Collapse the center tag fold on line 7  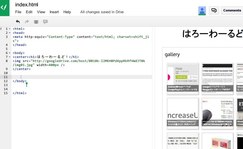pos(9,57)
